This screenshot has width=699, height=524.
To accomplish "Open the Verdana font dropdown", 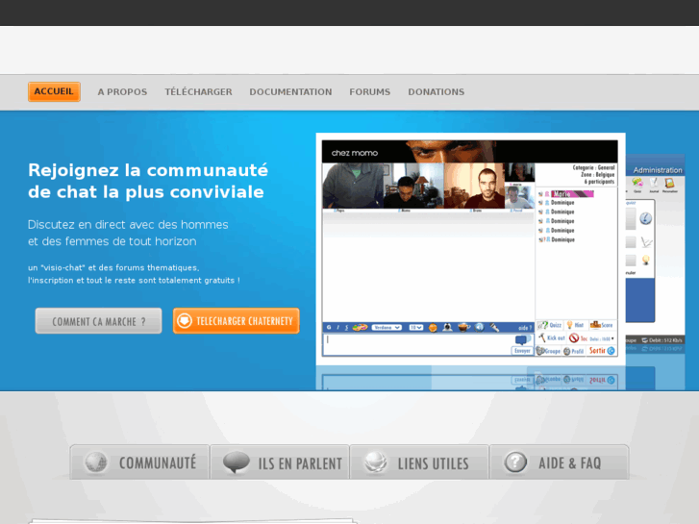I will [387, 327].
